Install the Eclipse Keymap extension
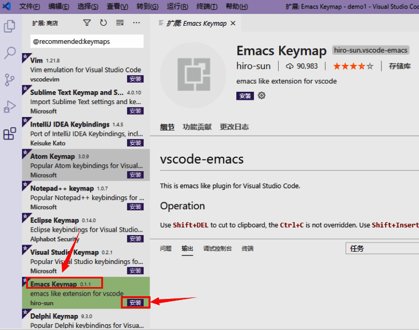The image size is (419, 330). [x=135, y=239]
